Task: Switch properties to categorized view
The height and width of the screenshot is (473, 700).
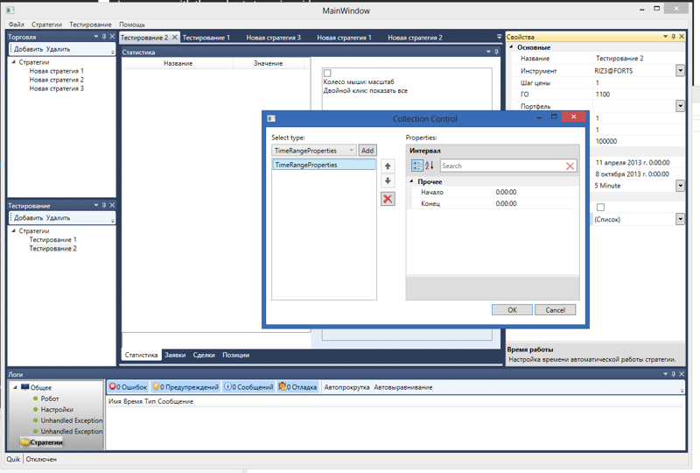Action: (x=416, y=166)
